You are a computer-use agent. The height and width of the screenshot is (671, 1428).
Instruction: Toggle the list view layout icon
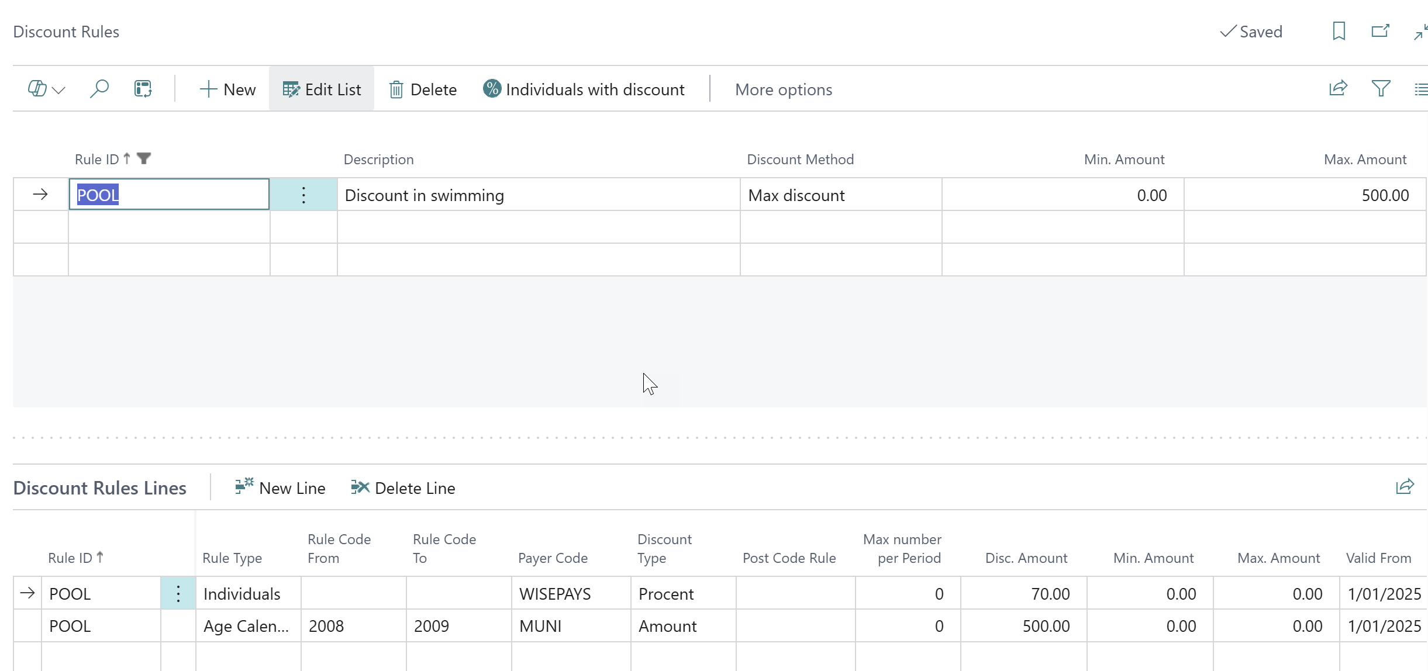point(1421,89)
